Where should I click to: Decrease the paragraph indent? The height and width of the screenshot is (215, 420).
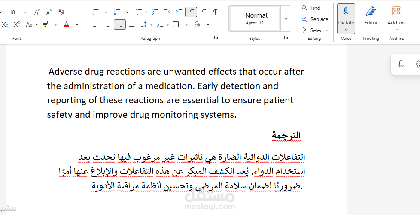167,12
